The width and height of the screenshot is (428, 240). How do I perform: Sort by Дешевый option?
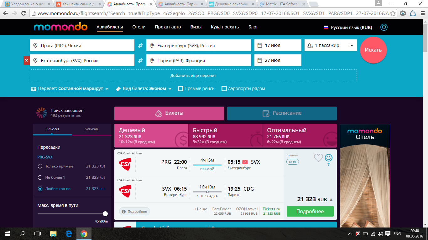[x=151, y=136]
